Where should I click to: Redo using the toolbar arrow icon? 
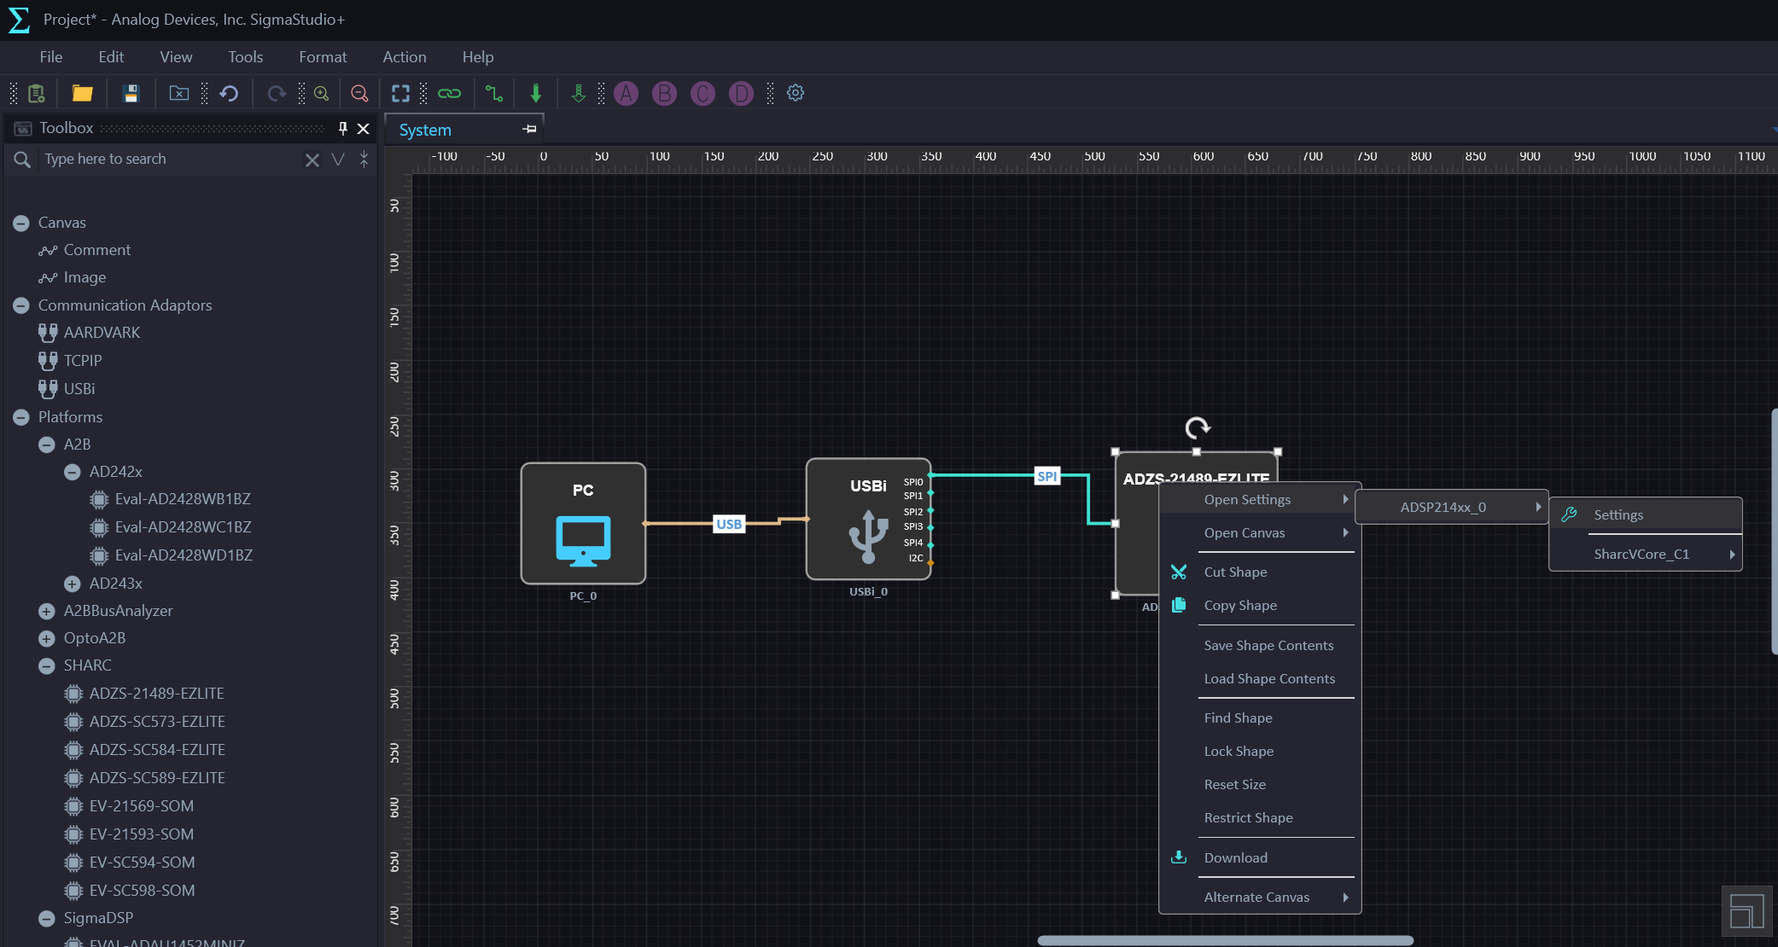point(277,93)
